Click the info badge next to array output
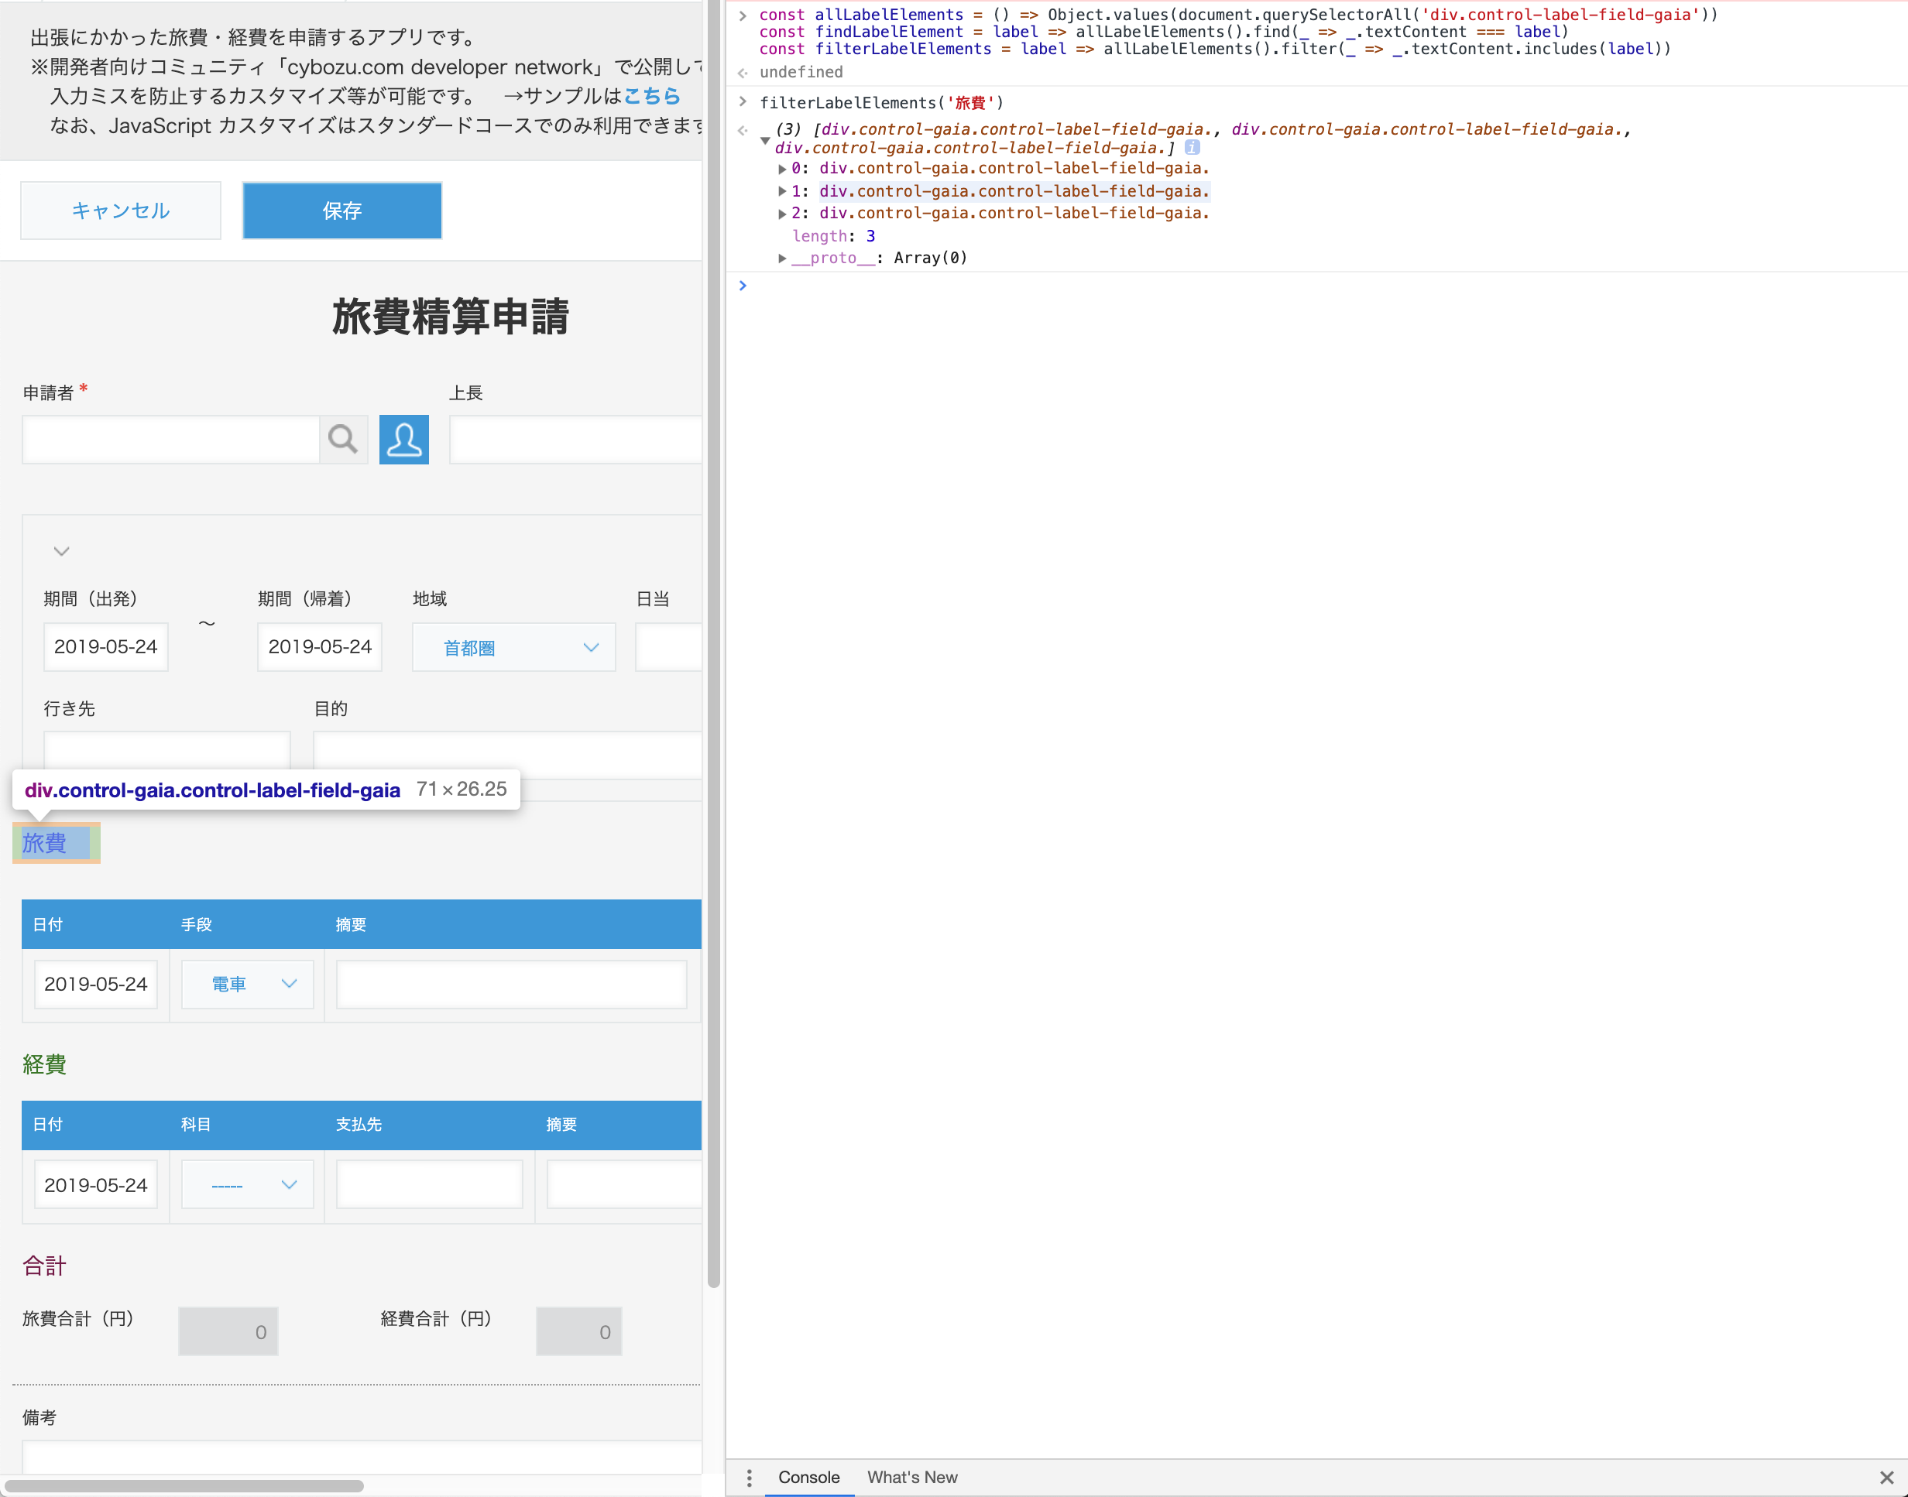This screenshot has height=1497, width=1908. [1192, 147]
